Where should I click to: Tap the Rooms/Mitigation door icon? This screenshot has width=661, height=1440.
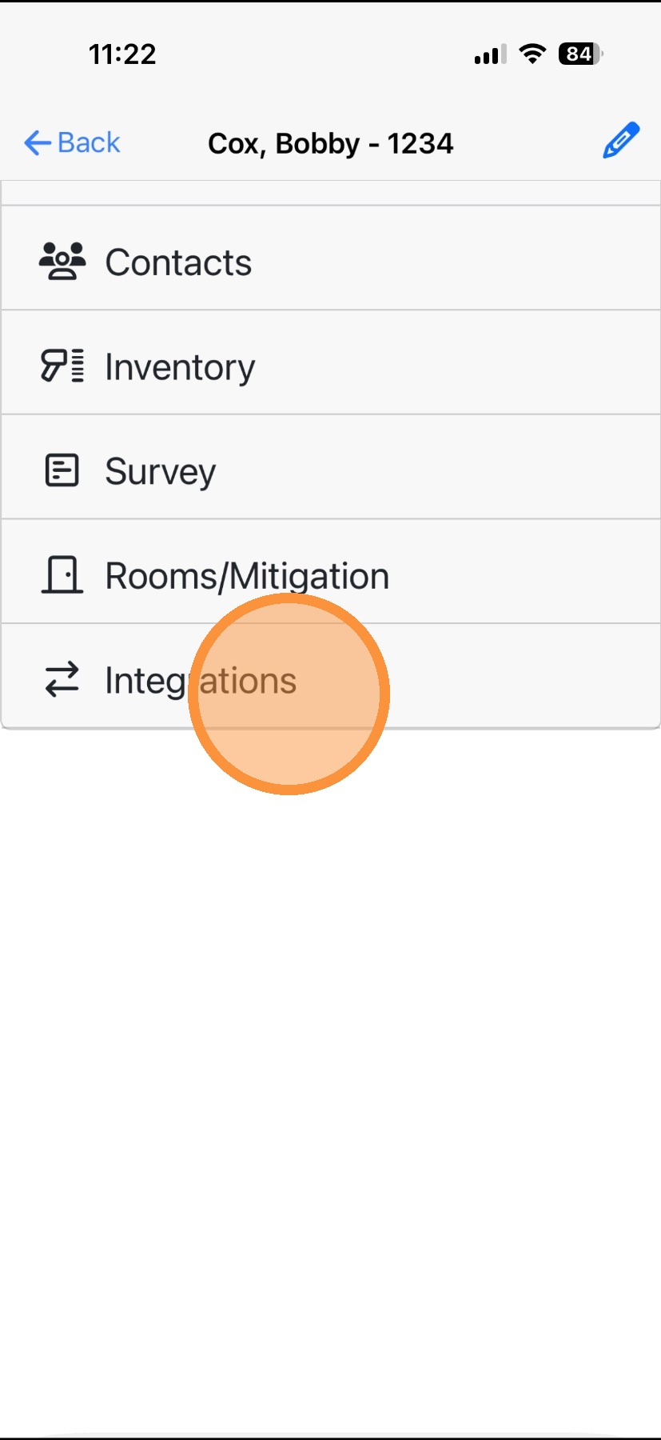tap(62, 575)
